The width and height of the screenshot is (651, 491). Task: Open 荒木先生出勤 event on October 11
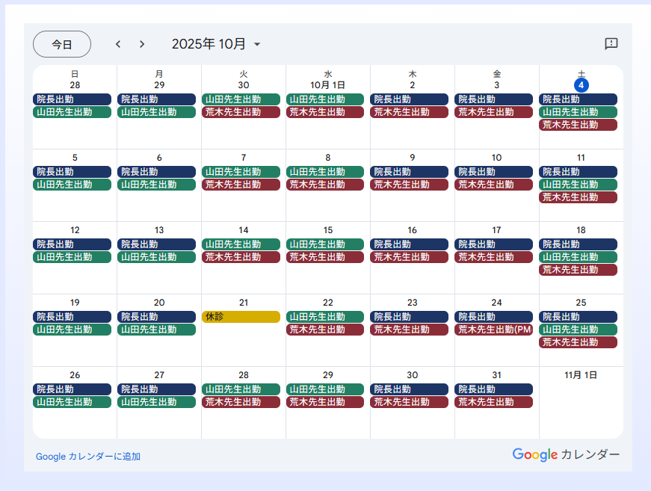click(x=578, y=197)
